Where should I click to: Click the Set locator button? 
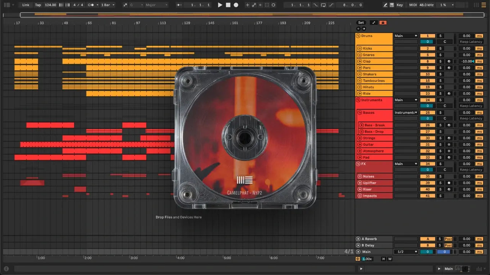(361, 23)
